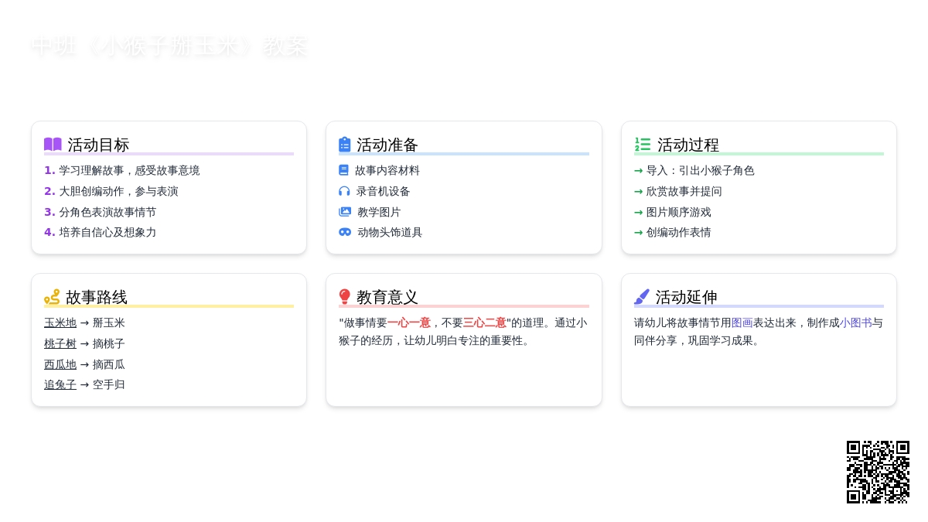Screen dimensions: 928x522
Task: Click the book icon beside 活动目标
Action: point(53,145)
